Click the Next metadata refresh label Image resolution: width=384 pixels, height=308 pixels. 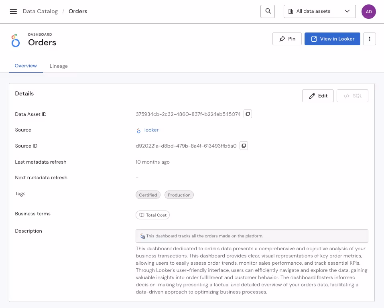[41, 178]
